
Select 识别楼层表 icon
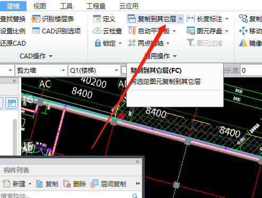(x=36, y=19)
